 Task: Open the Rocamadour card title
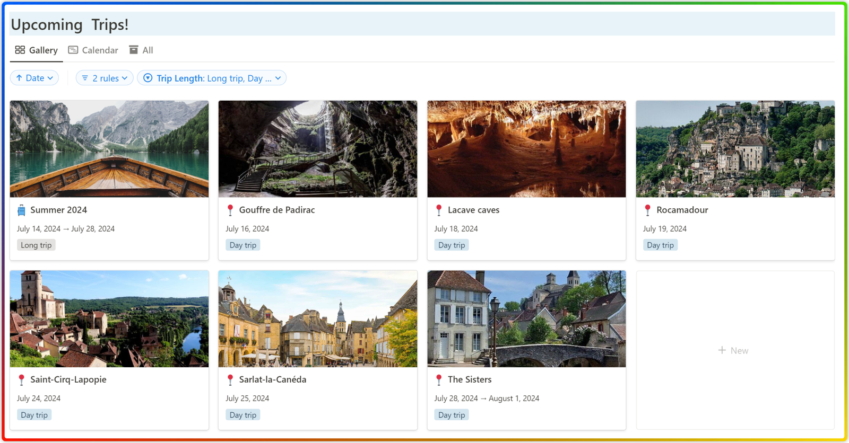coord(682,210)
